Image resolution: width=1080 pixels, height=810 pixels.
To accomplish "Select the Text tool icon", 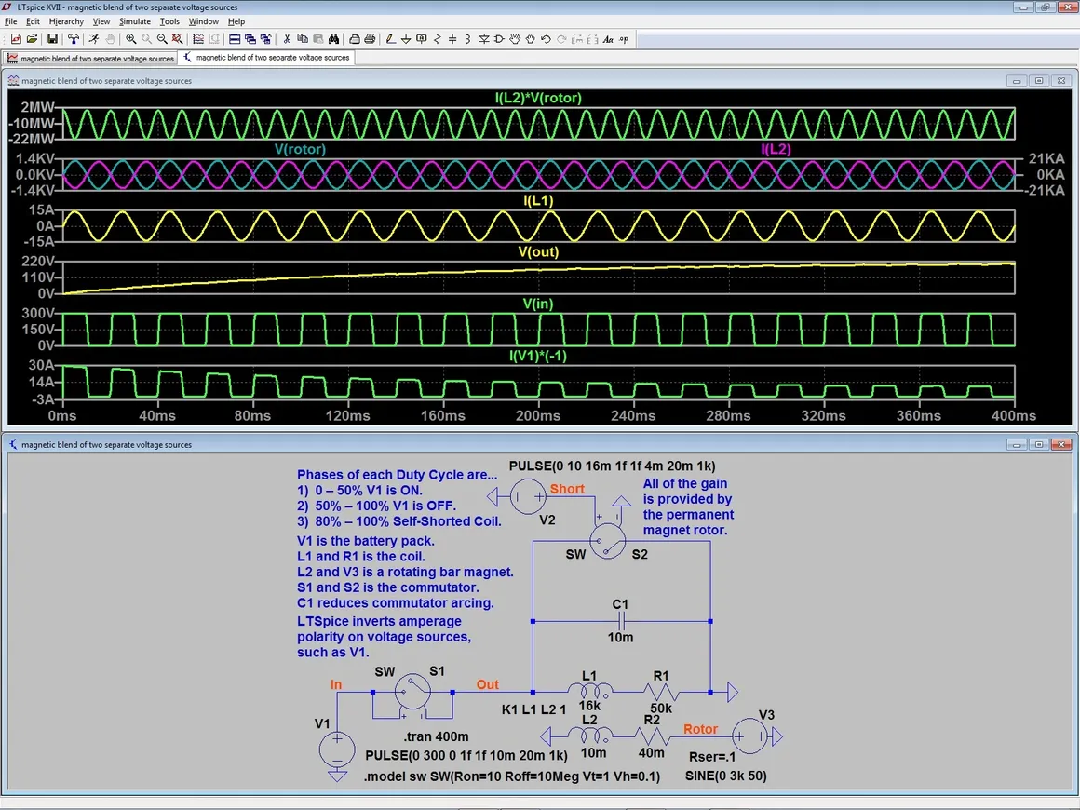I will [608, 39].
